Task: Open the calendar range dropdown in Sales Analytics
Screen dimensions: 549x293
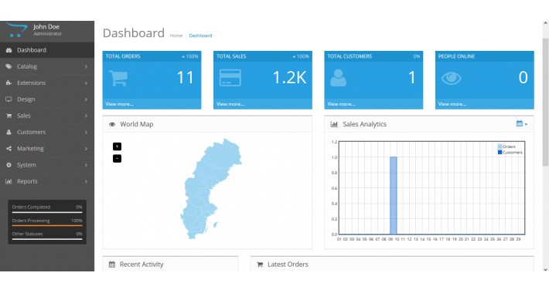Action: tap(522, 123)
